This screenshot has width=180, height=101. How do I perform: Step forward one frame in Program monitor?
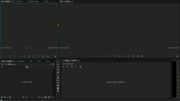[x=123, y=56]
